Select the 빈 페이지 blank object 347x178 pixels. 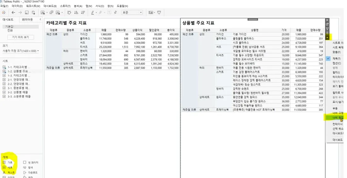point(31,162)
